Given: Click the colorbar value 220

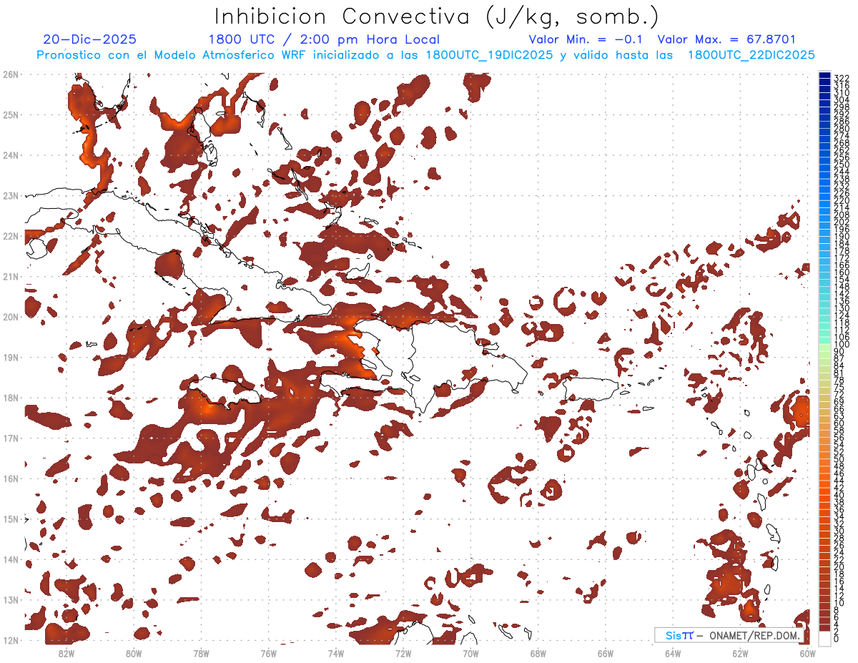Looking at the screenshot, I should click(842, 200).
